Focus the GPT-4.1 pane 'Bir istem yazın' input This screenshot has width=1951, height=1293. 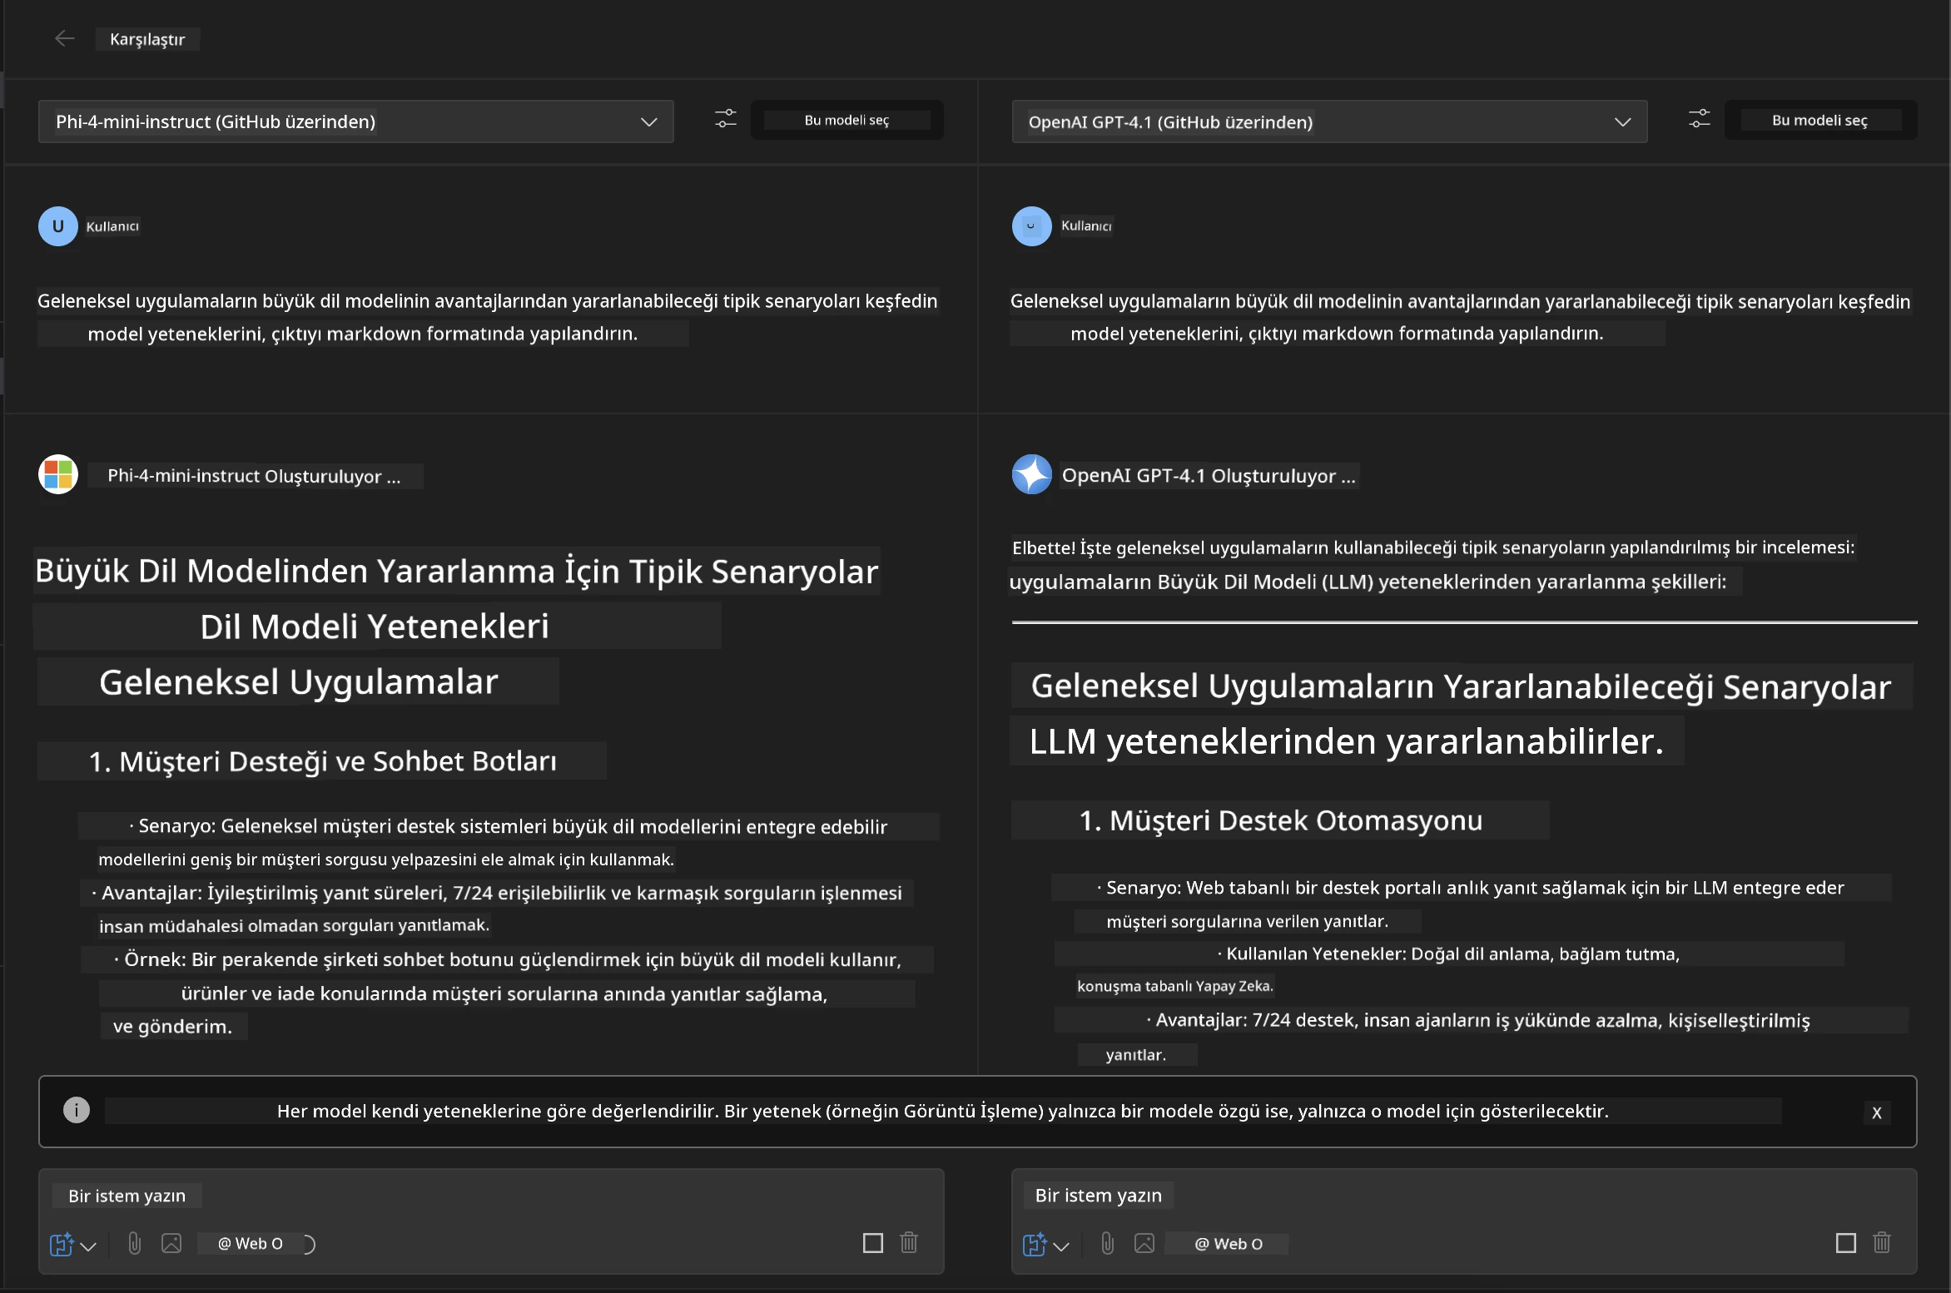1465,1196
